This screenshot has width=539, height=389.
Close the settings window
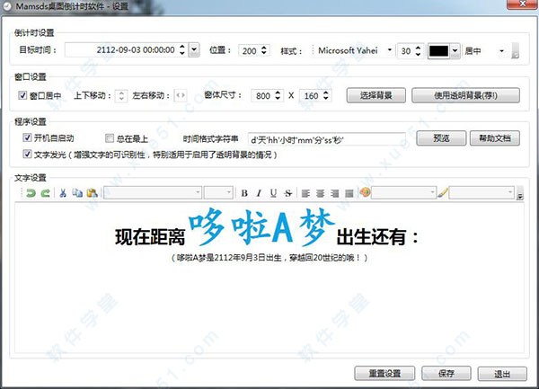(522, 4)
